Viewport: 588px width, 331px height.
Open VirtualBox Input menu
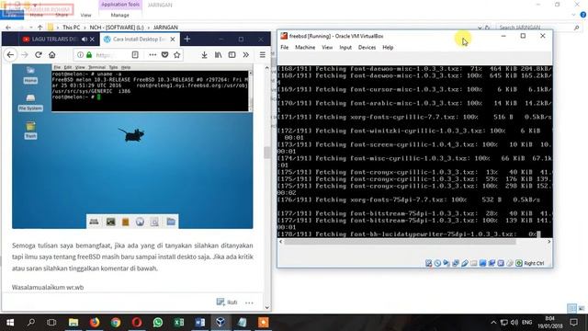345,47
